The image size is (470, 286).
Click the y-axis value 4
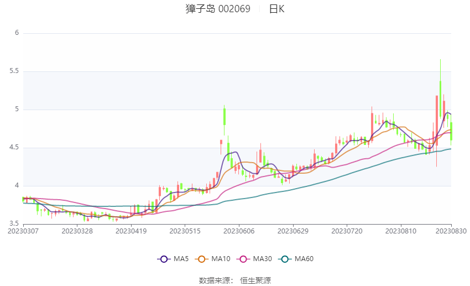(17, 185)
